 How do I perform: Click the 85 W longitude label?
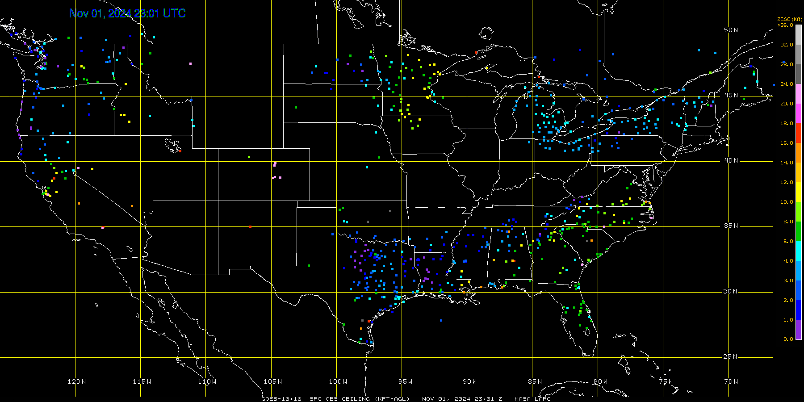pyautogui.click(x=535, y=381)
